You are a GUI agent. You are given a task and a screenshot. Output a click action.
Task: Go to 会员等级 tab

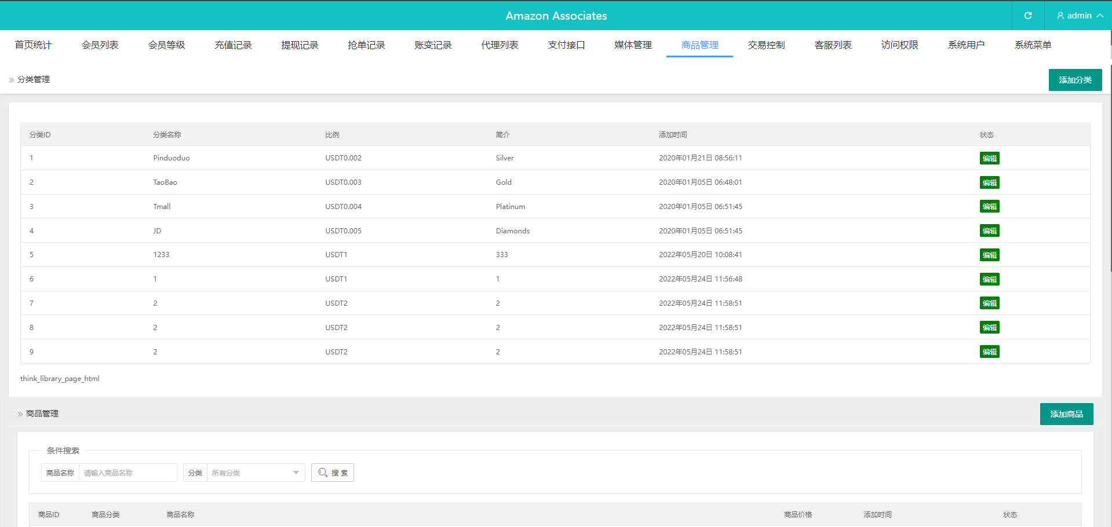click(166, 45)
